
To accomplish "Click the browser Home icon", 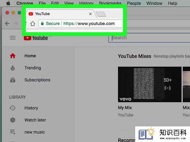I will [x=33, y=24].
